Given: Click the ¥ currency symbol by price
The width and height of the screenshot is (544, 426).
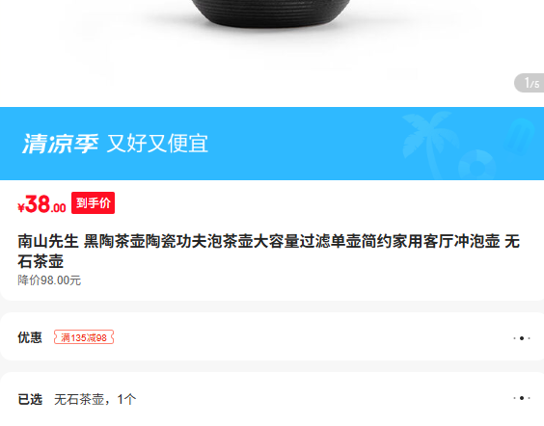Looking at the screenshot, I should point(21,207).
